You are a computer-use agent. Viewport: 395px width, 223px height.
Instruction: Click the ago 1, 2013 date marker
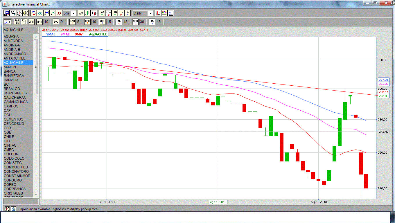coord(218,202)
